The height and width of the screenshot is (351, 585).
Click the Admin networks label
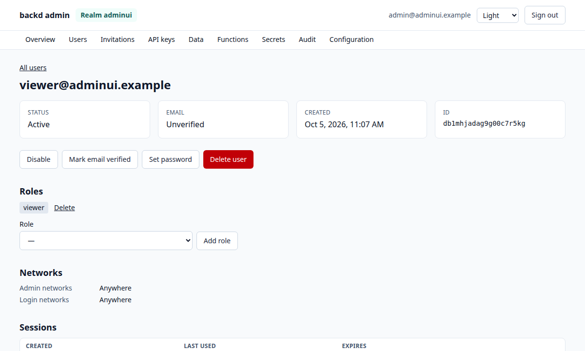(46, 288)
